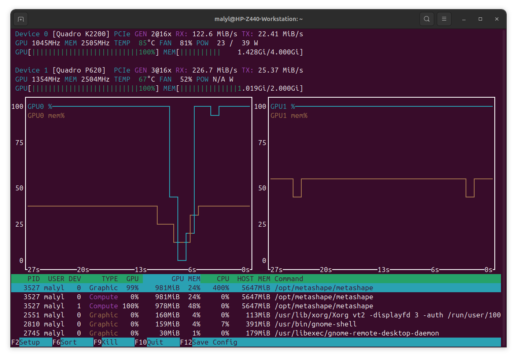This screenshot has height=359, width=517.
Task: Click the GPU0 mem% graph legend
Action: point(46,115)
